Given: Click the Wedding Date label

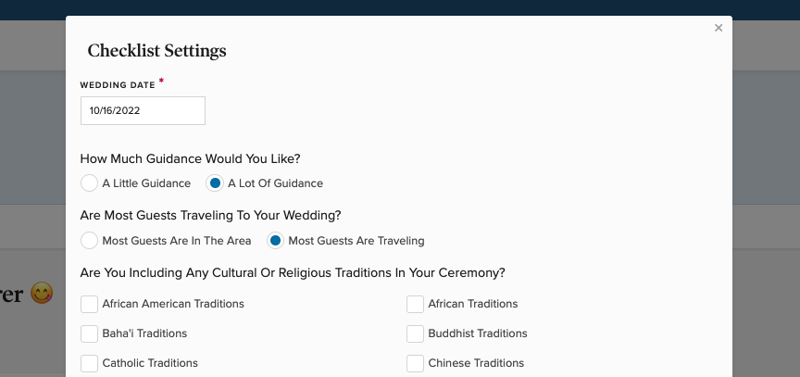Looking at the screenshot, I should point(118,85).
